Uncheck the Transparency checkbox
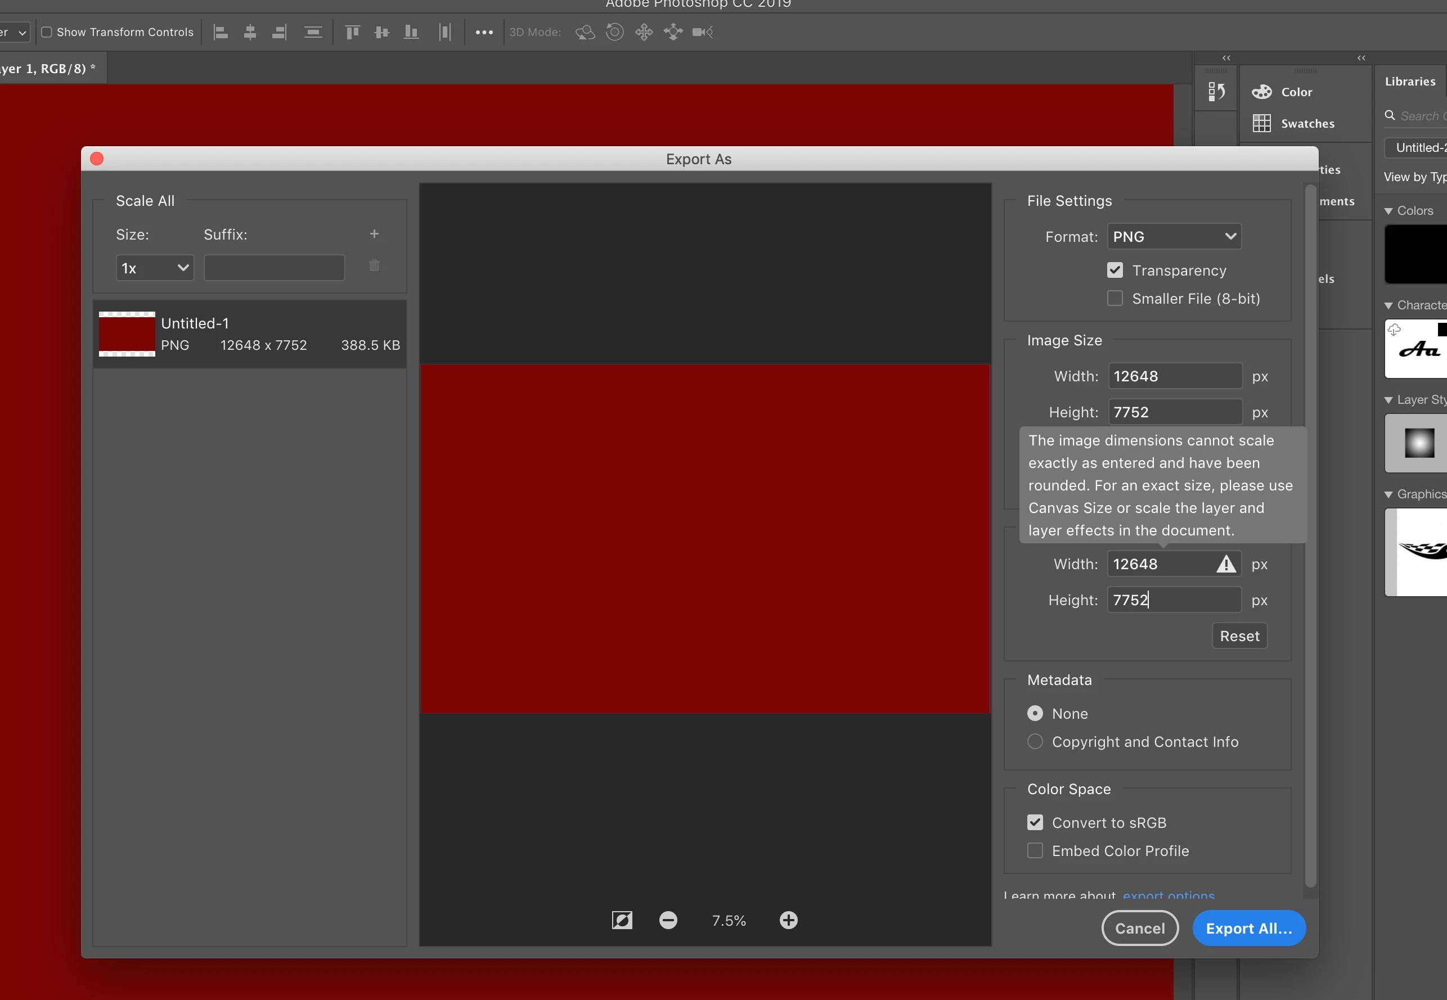 [1115, 270]
